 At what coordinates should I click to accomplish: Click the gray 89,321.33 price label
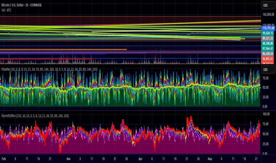point(268,38)
